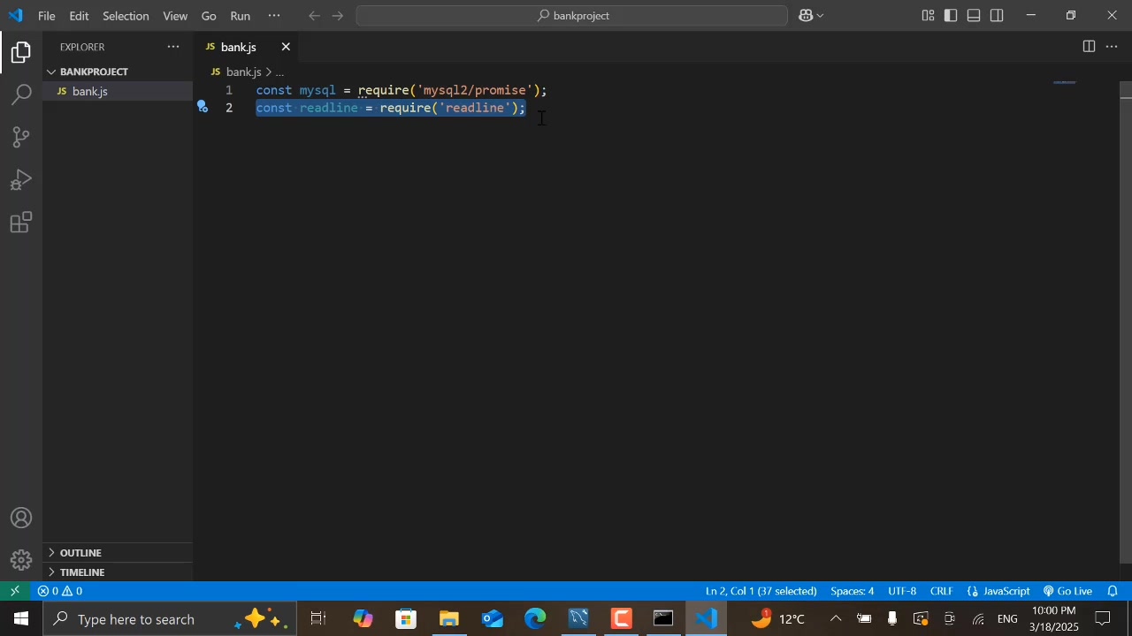This screenshot has height=636, width=1132.
Task: Open Explorer Views and More Actions ellipsis
Action: pyautogui.click(x=173, y=47)
